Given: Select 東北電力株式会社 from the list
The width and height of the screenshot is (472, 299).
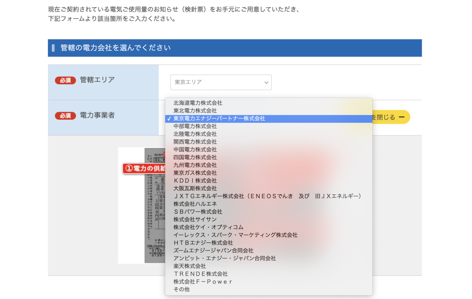Looking at the screenshot, I should (x=269, y=111).
